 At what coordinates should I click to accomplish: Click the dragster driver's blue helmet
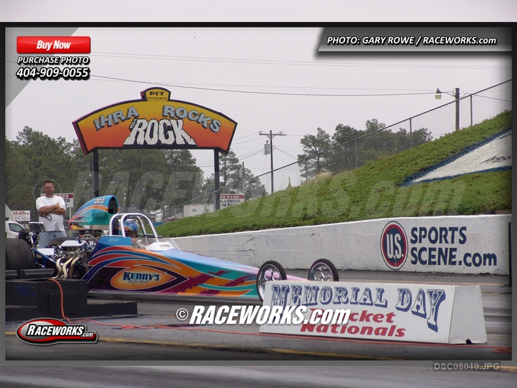coord(130,227)
